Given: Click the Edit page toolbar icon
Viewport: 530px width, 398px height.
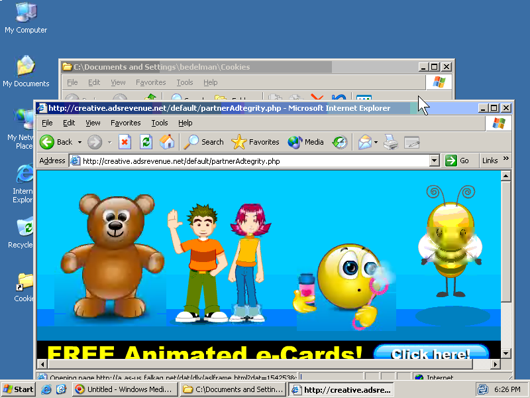Looking at the screenshot, I should click(411, 142).
